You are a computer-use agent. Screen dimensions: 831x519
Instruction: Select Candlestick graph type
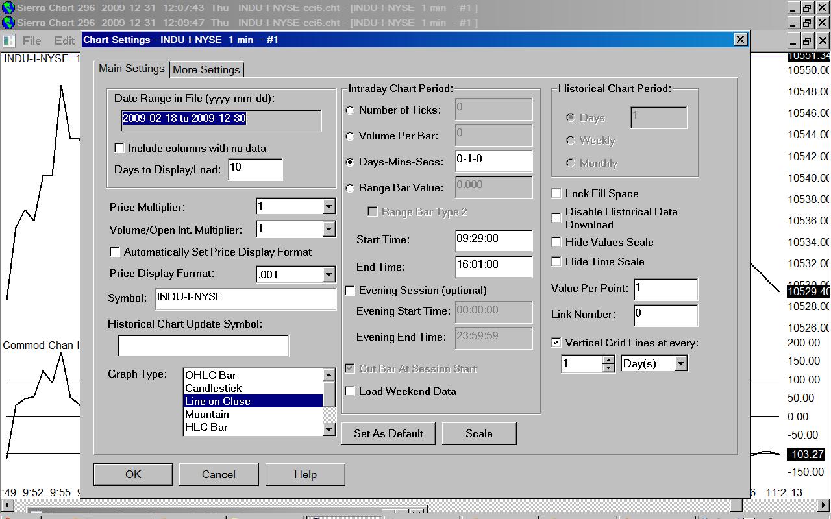[x=253, y=388]
